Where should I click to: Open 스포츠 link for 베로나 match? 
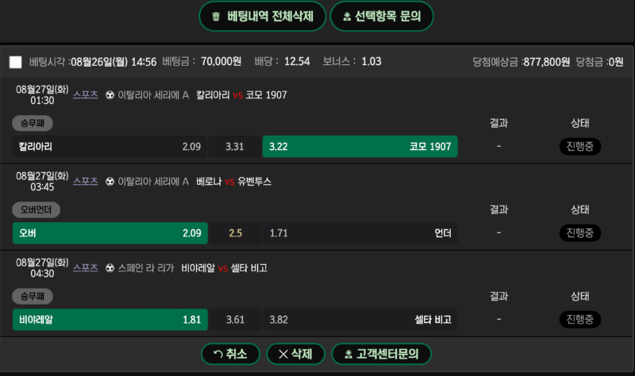(x=86, y=182)
